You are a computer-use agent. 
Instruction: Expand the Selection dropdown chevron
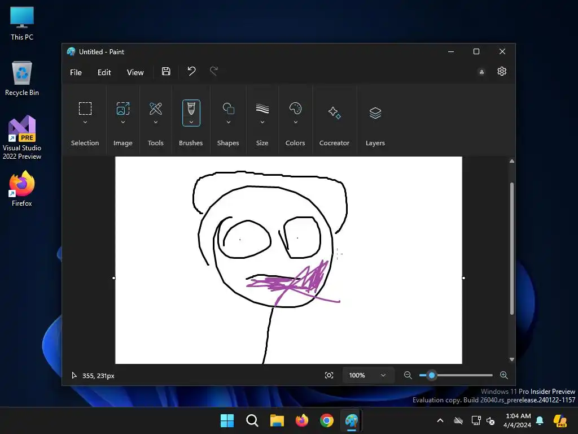(x=85, y=122)
